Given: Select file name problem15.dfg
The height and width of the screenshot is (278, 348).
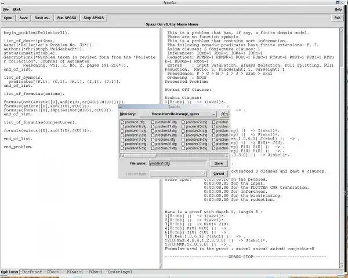Looking at the screenshot, I should [x=136, y=148].
